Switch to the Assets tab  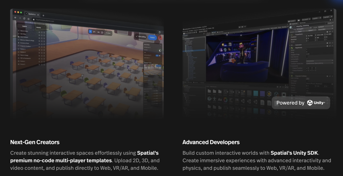click(38, 27)
